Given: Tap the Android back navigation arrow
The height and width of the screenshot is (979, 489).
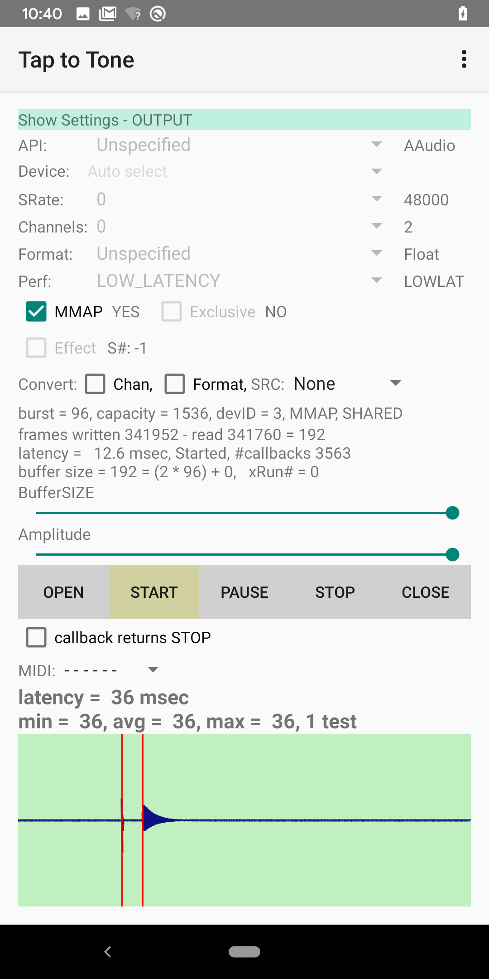Looking at the screenshot, I should 108,952.
